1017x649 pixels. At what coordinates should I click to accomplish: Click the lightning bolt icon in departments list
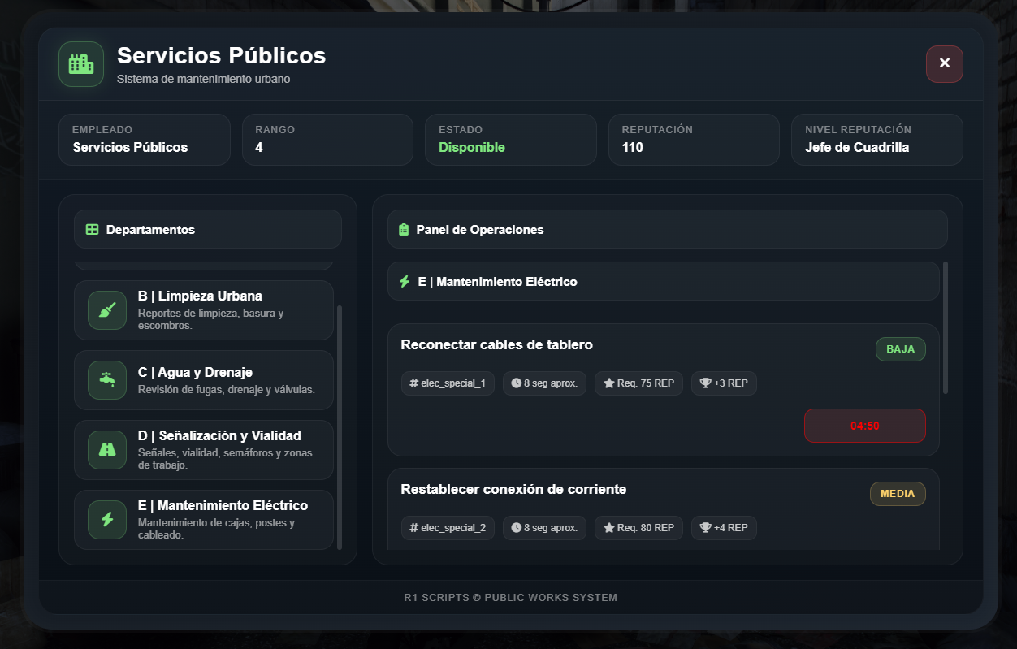107,520
